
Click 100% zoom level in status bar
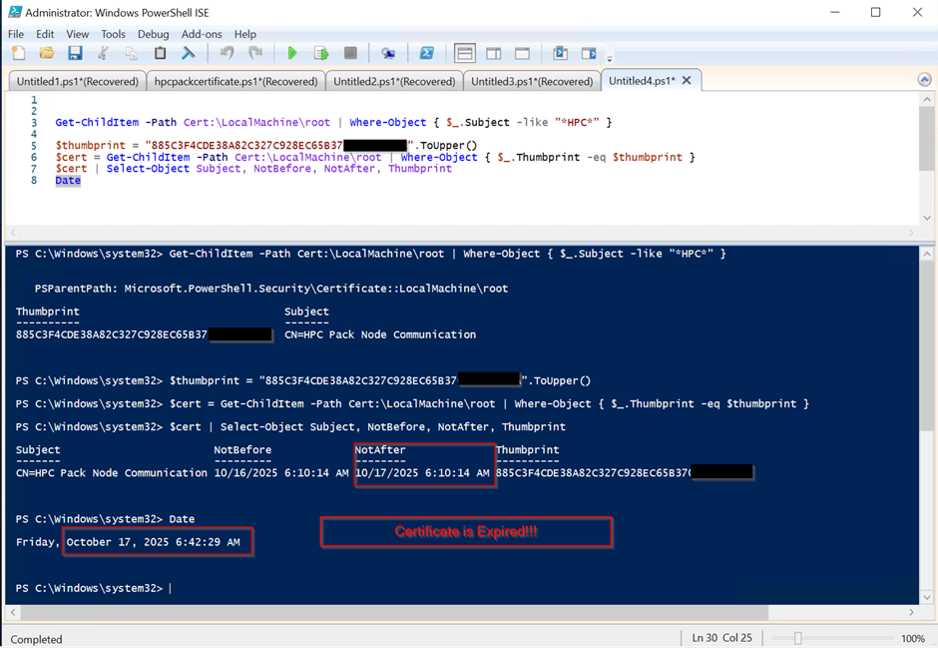[x=913, y=638]
